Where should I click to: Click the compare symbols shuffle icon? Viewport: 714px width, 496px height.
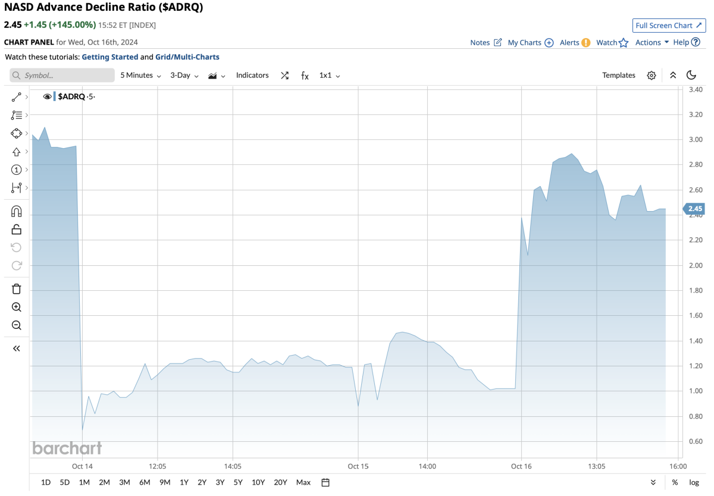click(284, 76)
